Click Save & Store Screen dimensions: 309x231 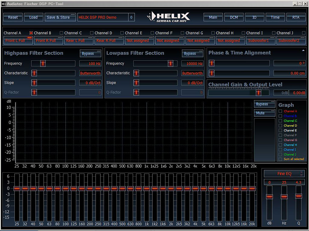coord(60,17)
